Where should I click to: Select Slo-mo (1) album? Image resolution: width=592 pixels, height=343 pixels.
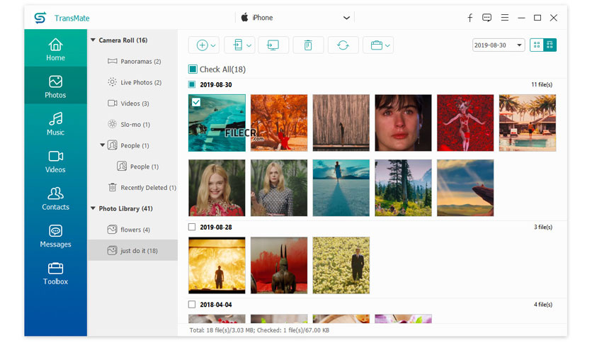pos(129,124)
